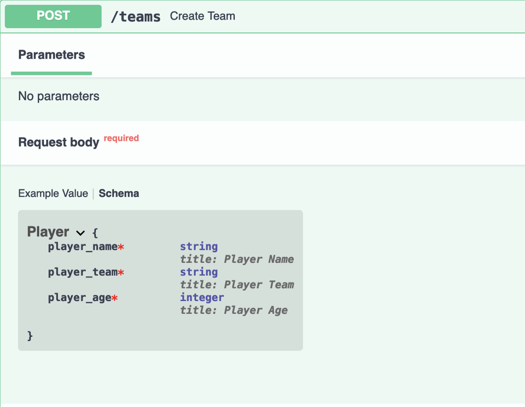Click the red required label
Image resolution: width=525 pixels, height=407 pixels.
(x=121, y=138)
